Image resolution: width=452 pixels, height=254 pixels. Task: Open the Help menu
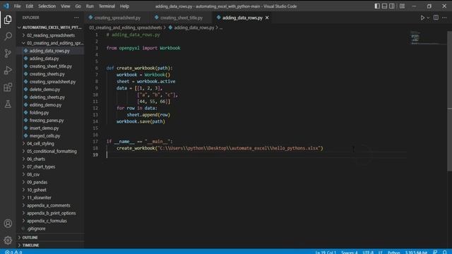coord(124,6)
